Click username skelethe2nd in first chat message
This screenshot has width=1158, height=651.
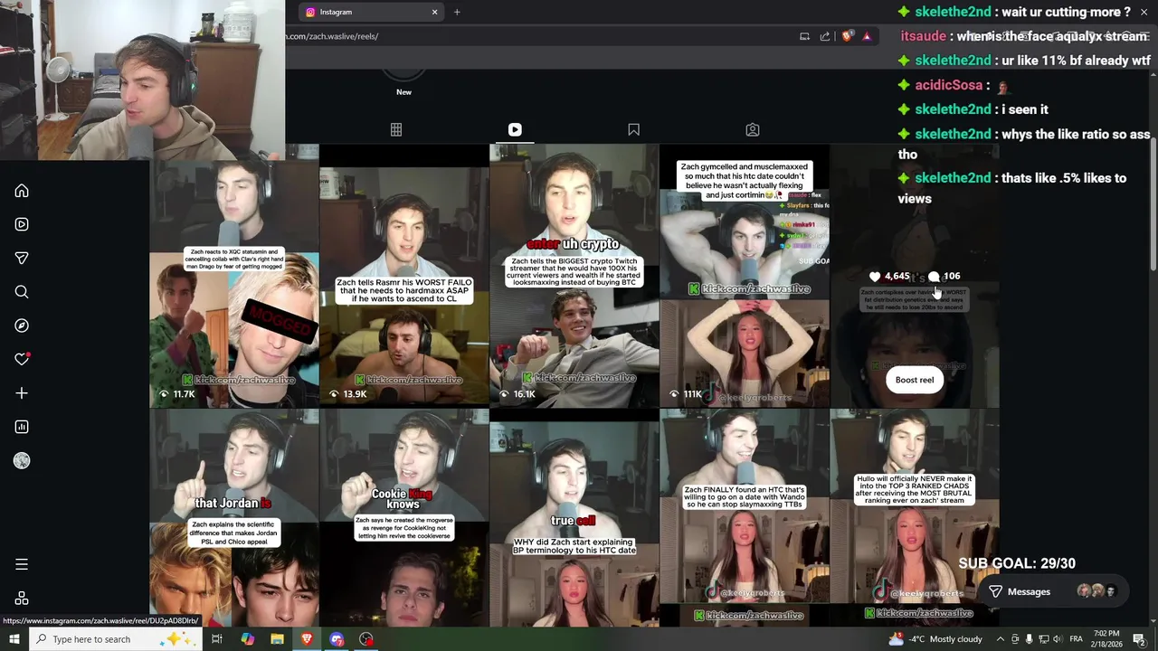point(953,12)
